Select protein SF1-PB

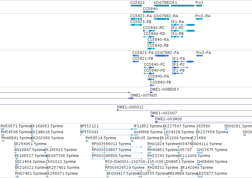click(x=178, y=70)
